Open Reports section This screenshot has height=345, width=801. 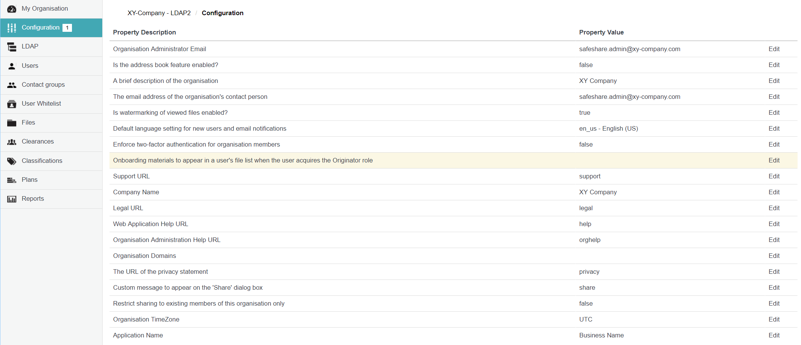click(51, 199)
